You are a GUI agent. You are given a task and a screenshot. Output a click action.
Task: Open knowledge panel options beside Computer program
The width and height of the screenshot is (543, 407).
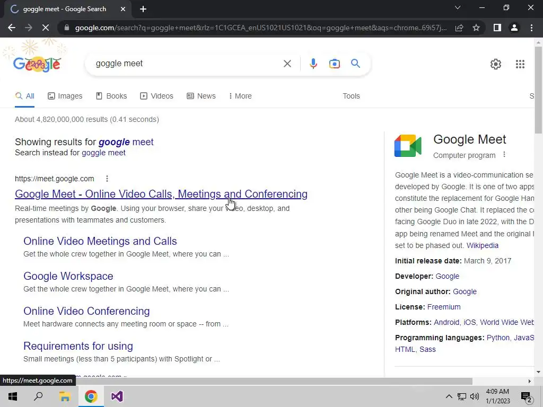(504, 155)
